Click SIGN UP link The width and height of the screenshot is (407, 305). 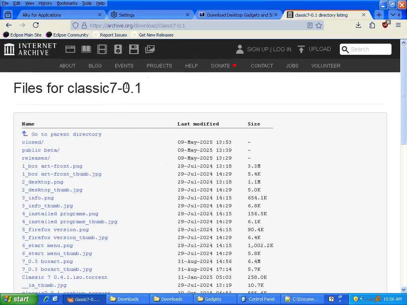click(258, 49)
